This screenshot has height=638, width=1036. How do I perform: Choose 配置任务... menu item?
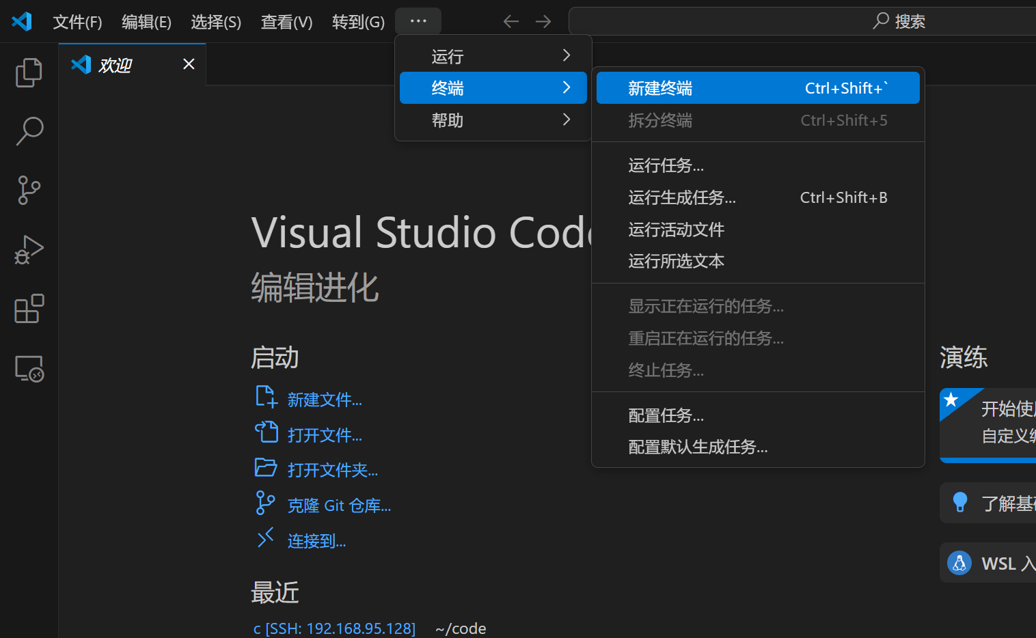tap(758, 415)
